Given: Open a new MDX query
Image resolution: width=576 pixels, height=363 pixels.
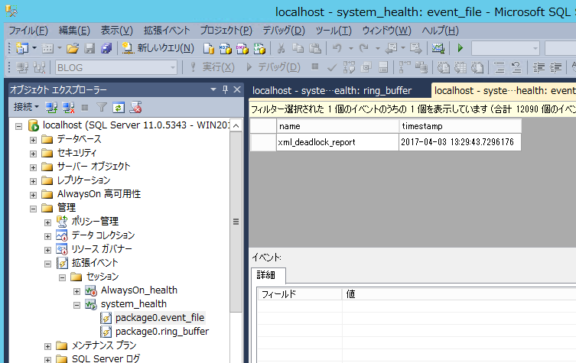Looking at the screenshot, I should click(x=225, y=48).
